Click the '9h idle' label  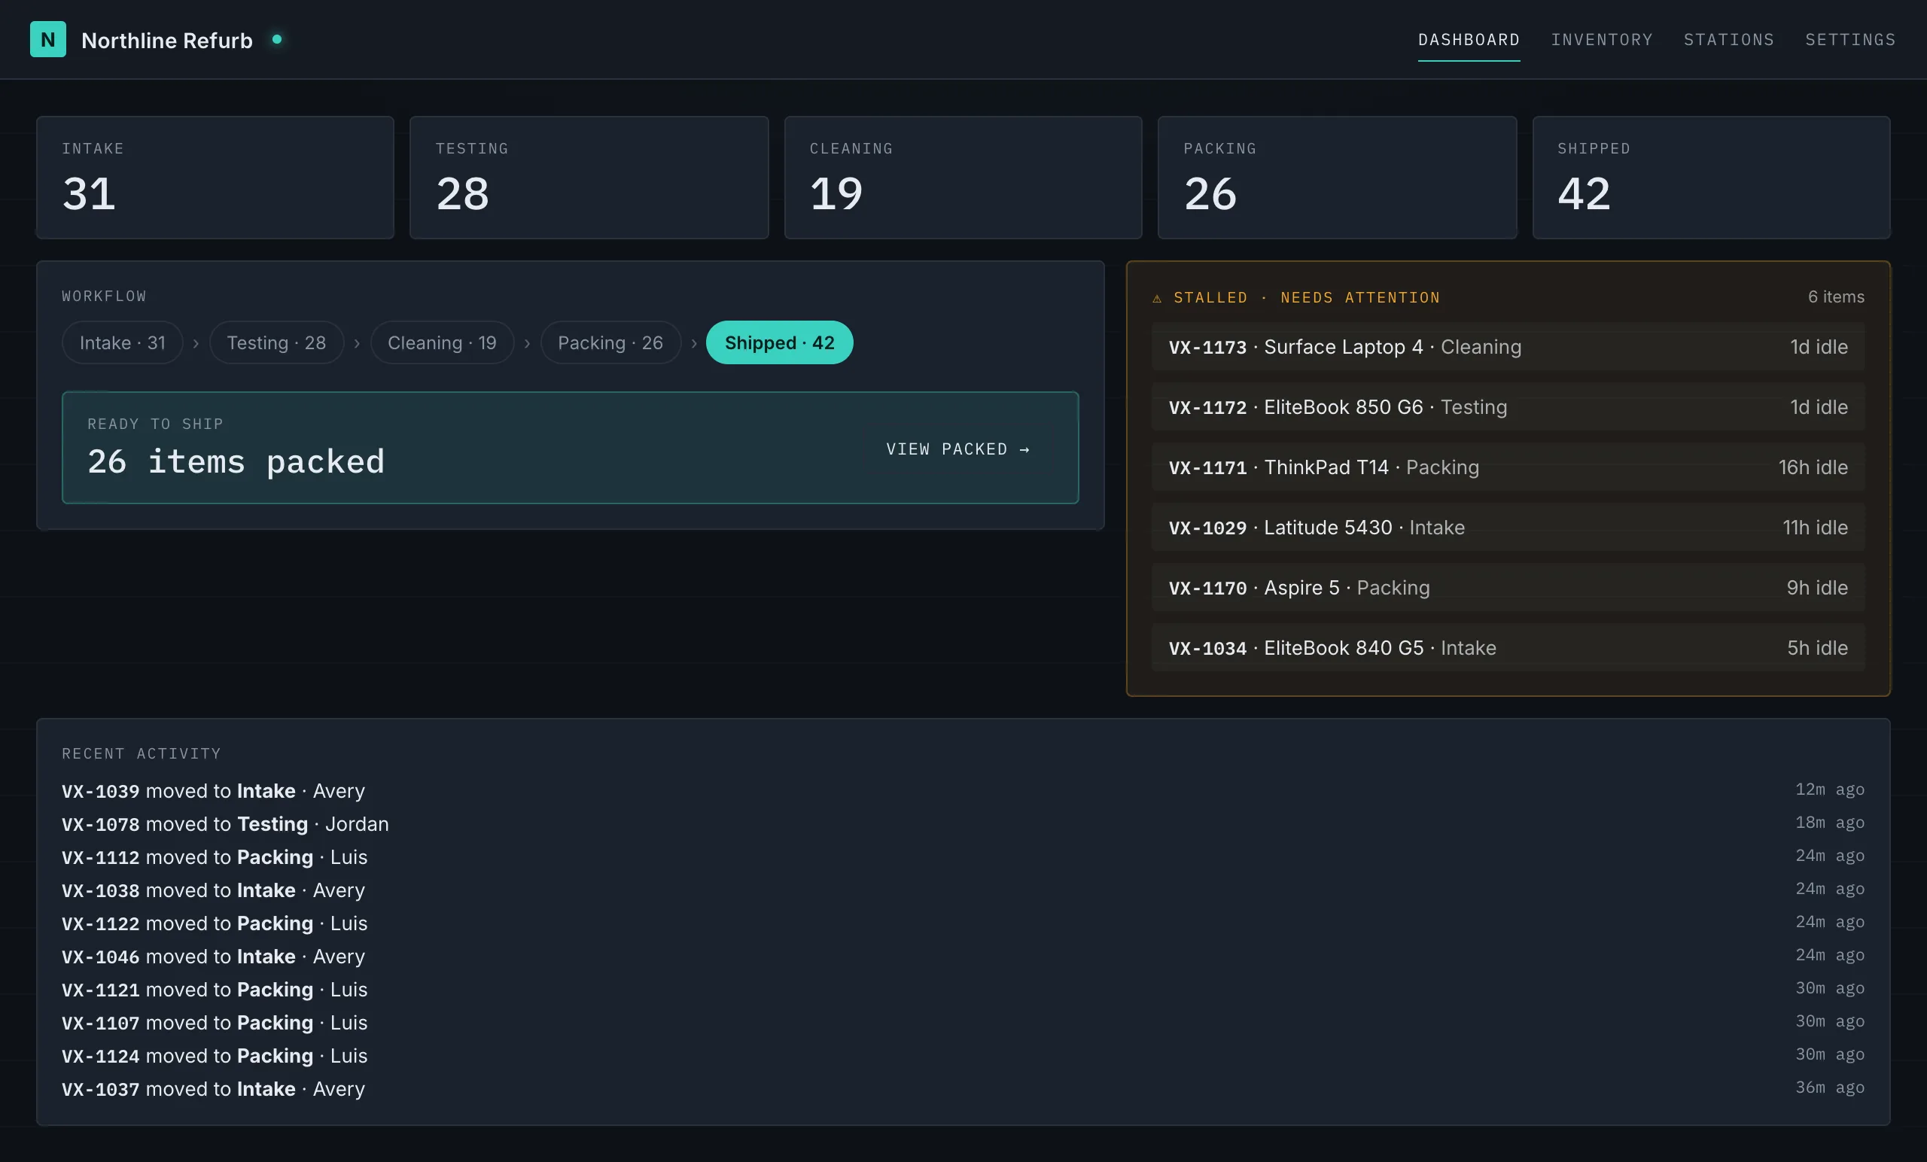click(1817, 587)
